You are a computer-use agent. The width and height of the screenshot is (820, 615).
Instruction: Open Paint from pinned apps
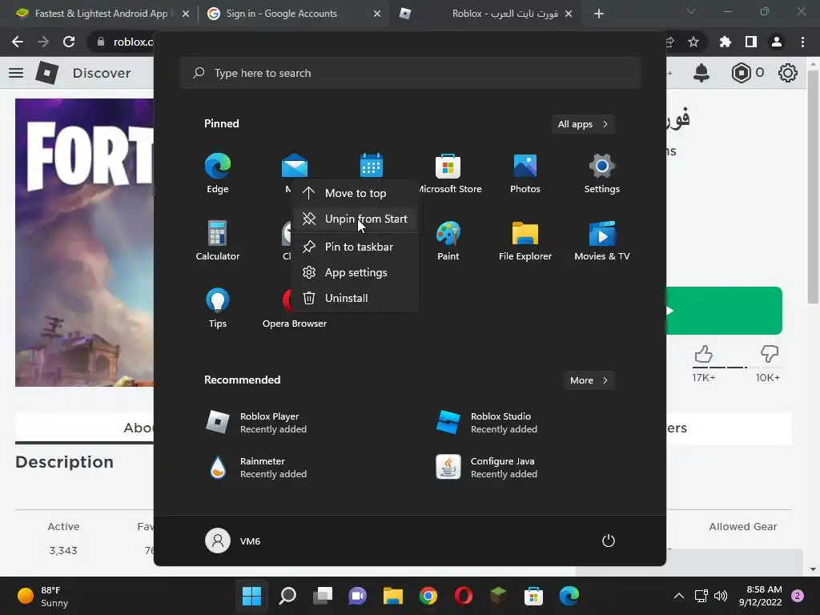pos(448,240)
